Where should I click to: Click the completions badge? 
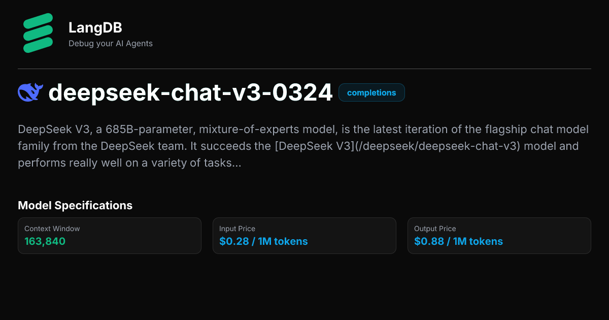tap(371, 92)
